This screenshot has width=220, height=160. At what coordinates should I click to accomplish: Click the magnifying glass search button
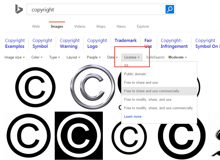pos(170,9)
